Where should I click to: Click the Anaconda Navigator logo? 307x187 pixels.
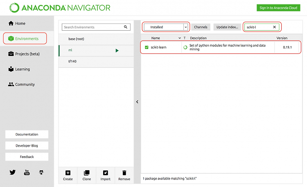pos(60,8)
